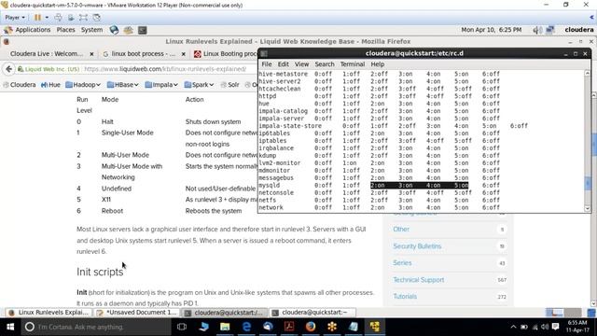
Task: Click the send Ctrl+Alt+Del icon
Action: (58, 18)
